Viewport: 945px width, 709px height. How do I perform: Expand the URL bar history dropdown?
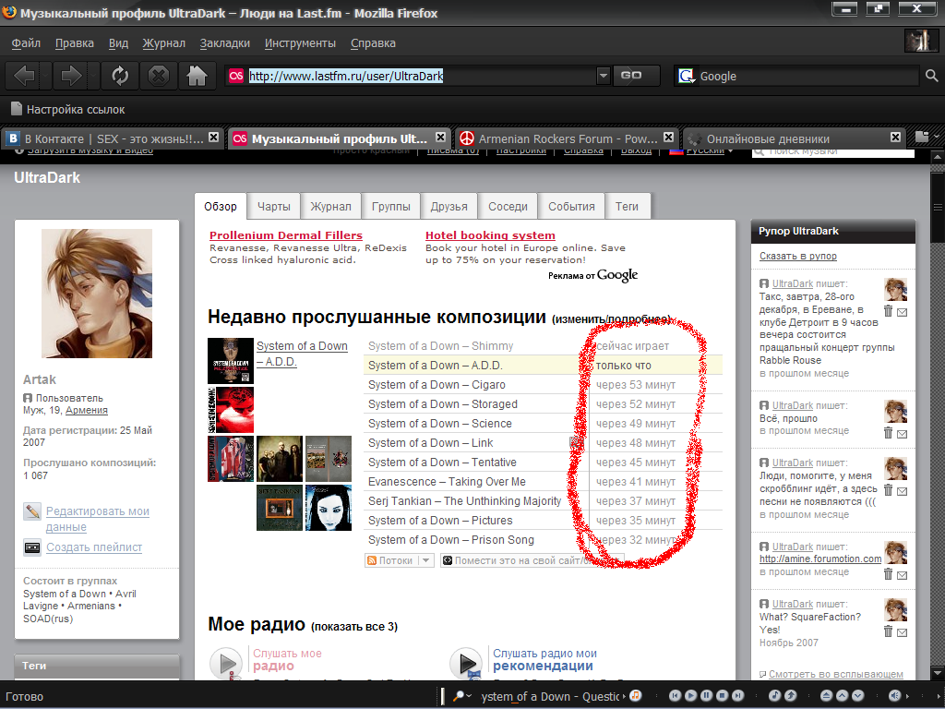point(603,76)
